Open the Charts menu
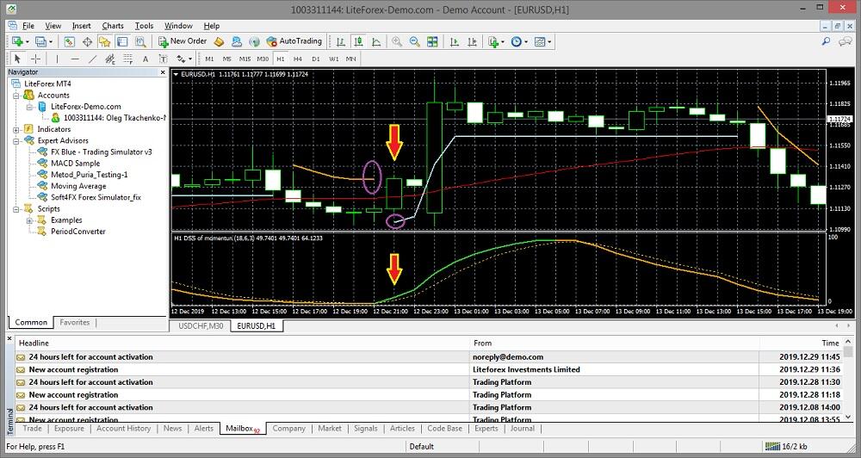 click(x=113, y=26)
